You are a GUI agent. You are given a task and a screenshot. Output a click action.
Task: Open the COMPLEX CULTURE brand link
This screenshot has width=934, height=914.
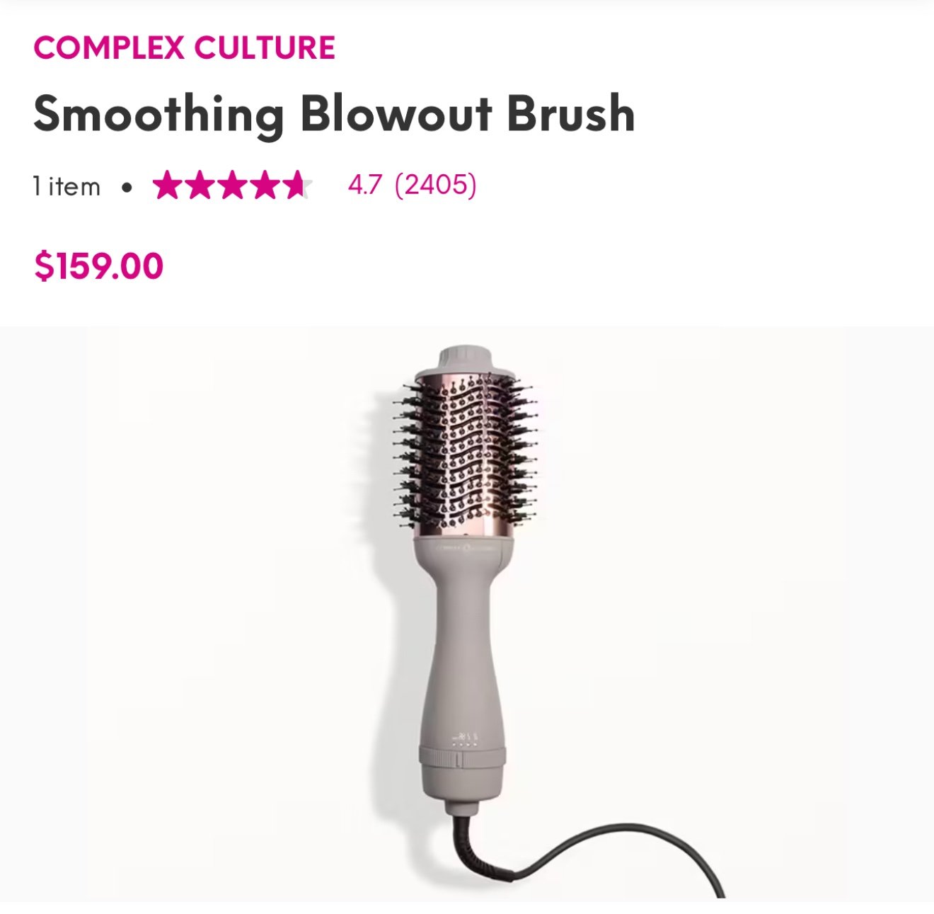tap(184, 47)
